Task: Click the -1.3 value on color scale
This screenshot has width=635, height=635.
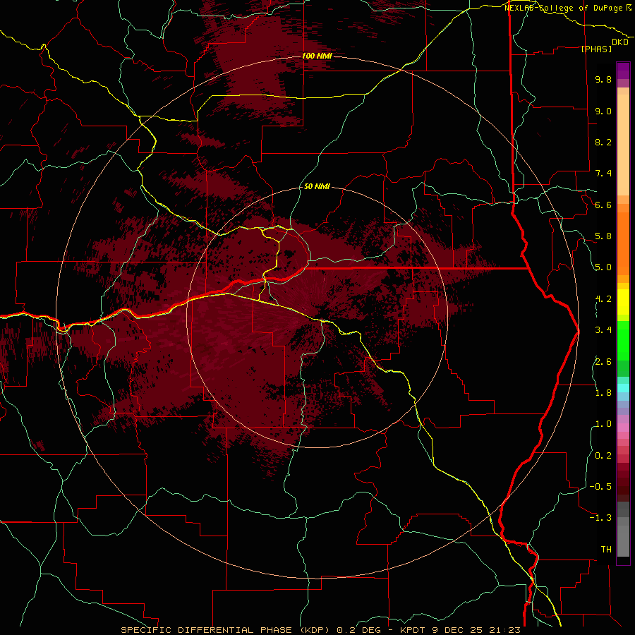Action: coord(600,518)
